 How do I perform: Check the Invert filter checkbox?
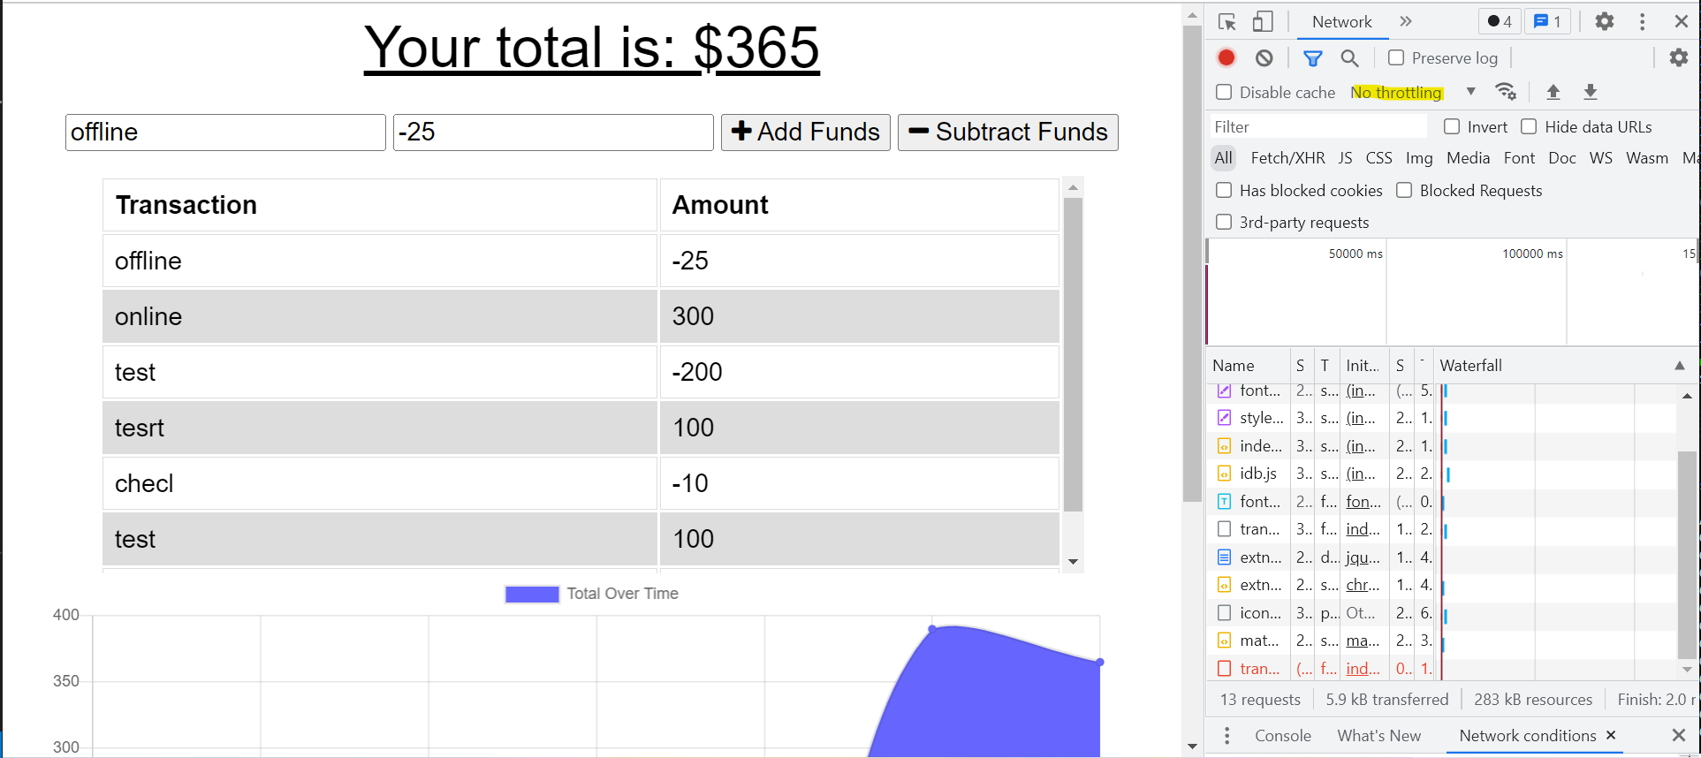tap(1452, 126)
